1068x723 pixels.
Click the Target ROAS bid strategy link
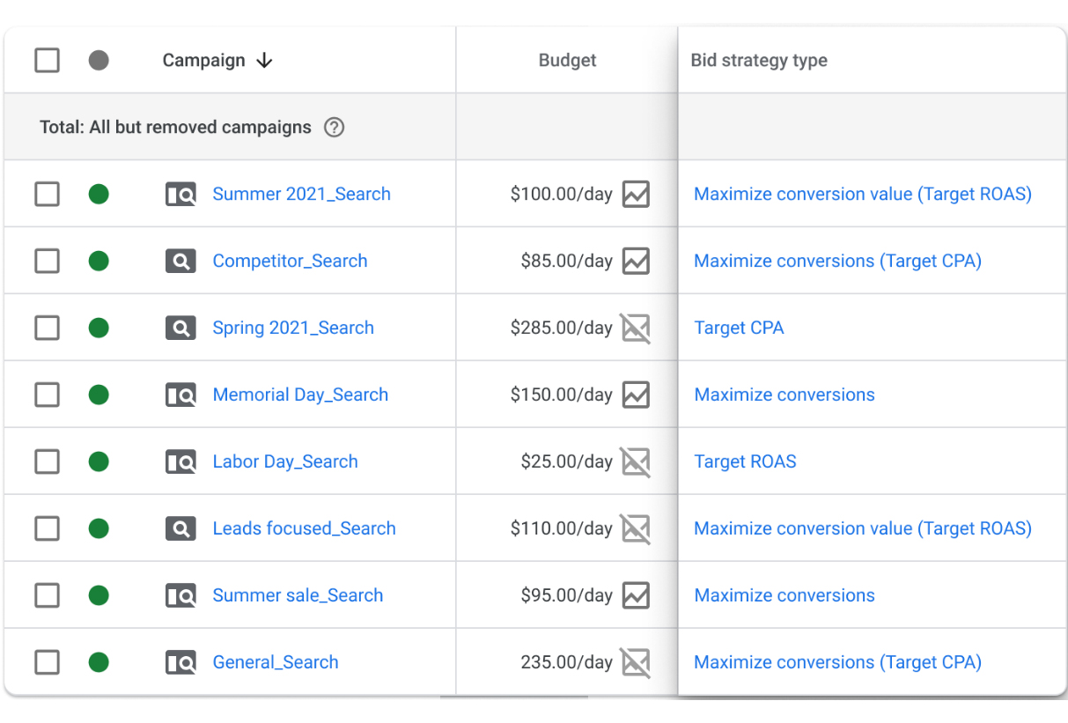coord(745,461)
